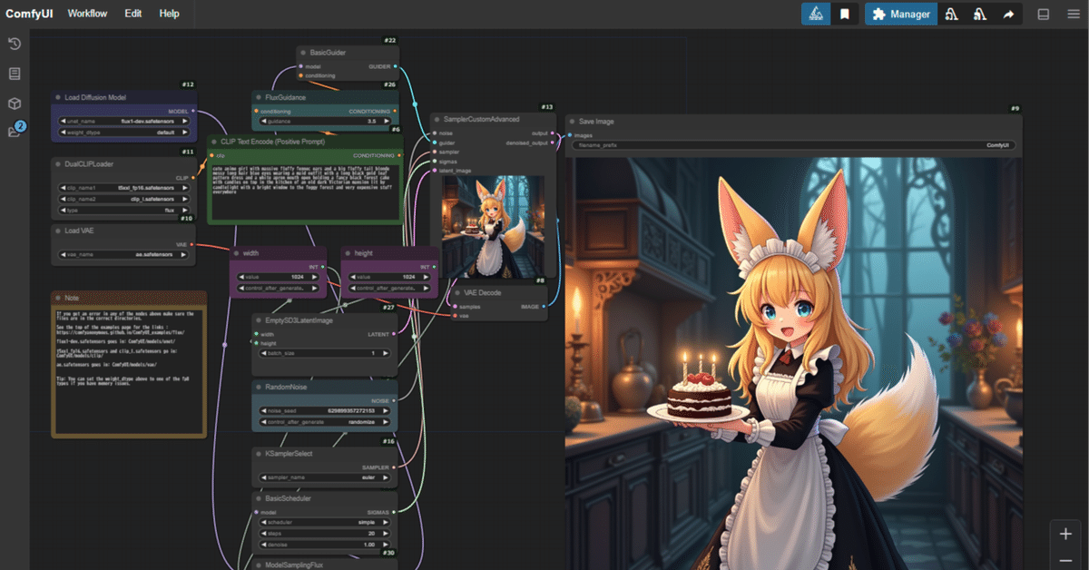Click the bookmark icon in top toolbar
The height and width of the screenshot is (570, 1089).
pos(844,14)
